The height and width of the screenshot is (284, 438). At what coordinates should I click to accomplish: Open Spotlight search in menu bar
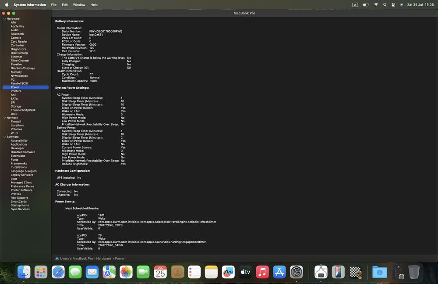coord(385,5)
